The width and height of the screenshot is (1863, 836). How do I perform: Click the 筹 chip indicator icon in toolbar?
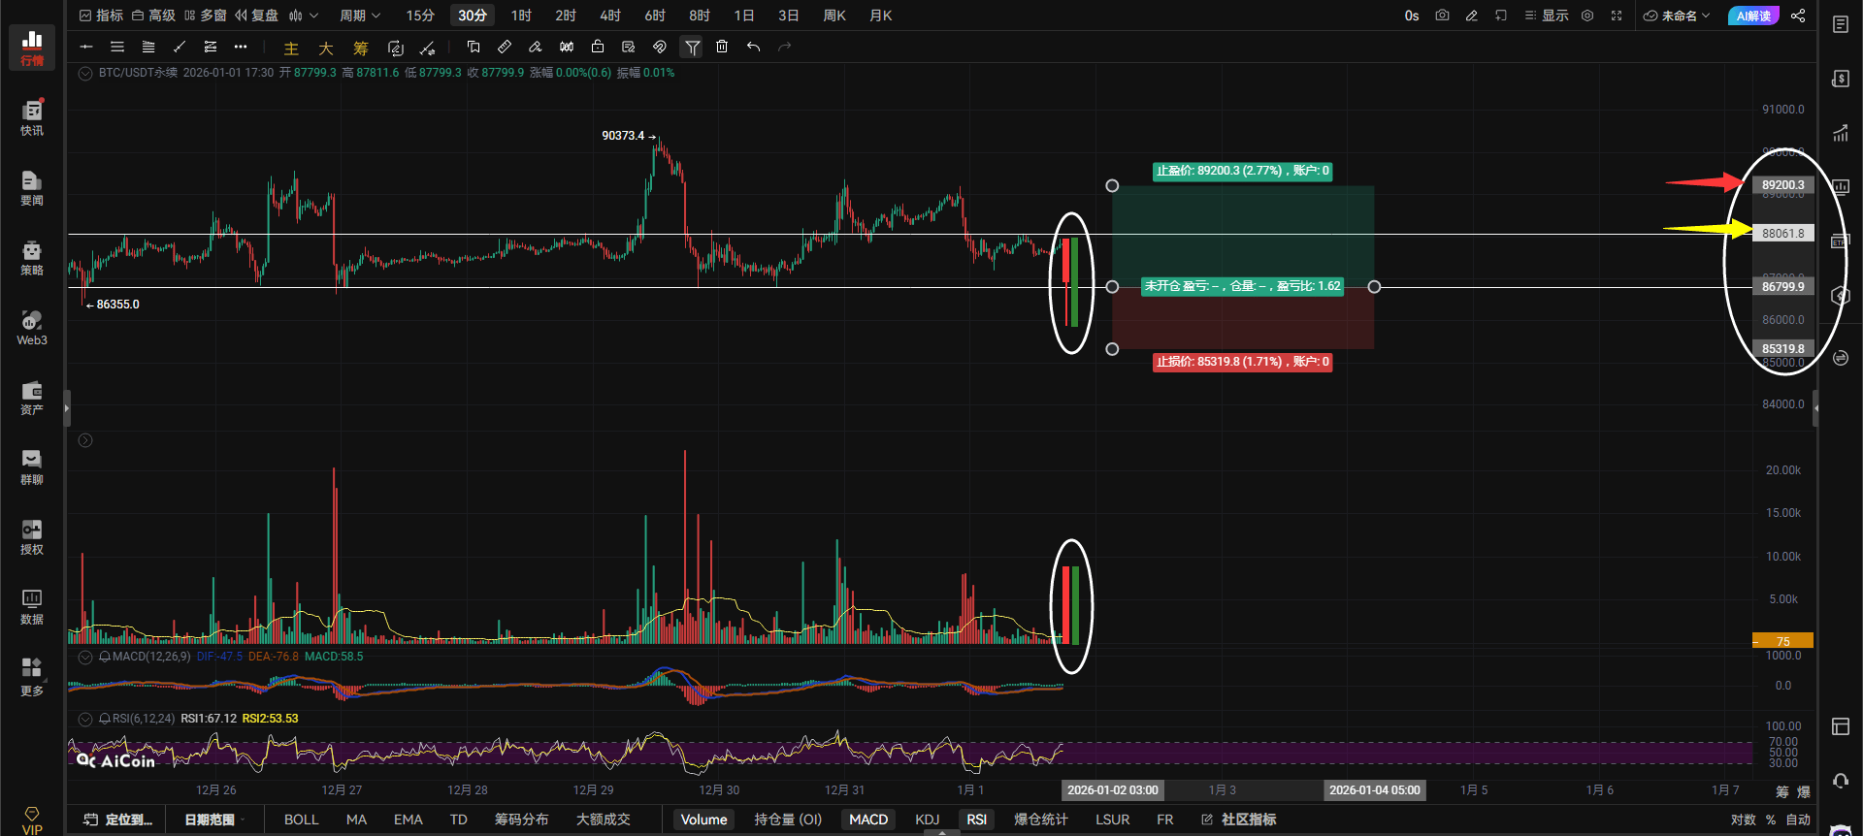pyautogui.click(x=361, y=48)
